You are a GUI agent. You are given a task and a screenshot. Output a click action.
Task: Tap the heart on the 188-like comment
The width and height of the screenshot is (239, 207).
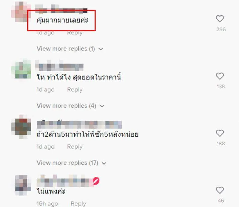tap(220, 133)
